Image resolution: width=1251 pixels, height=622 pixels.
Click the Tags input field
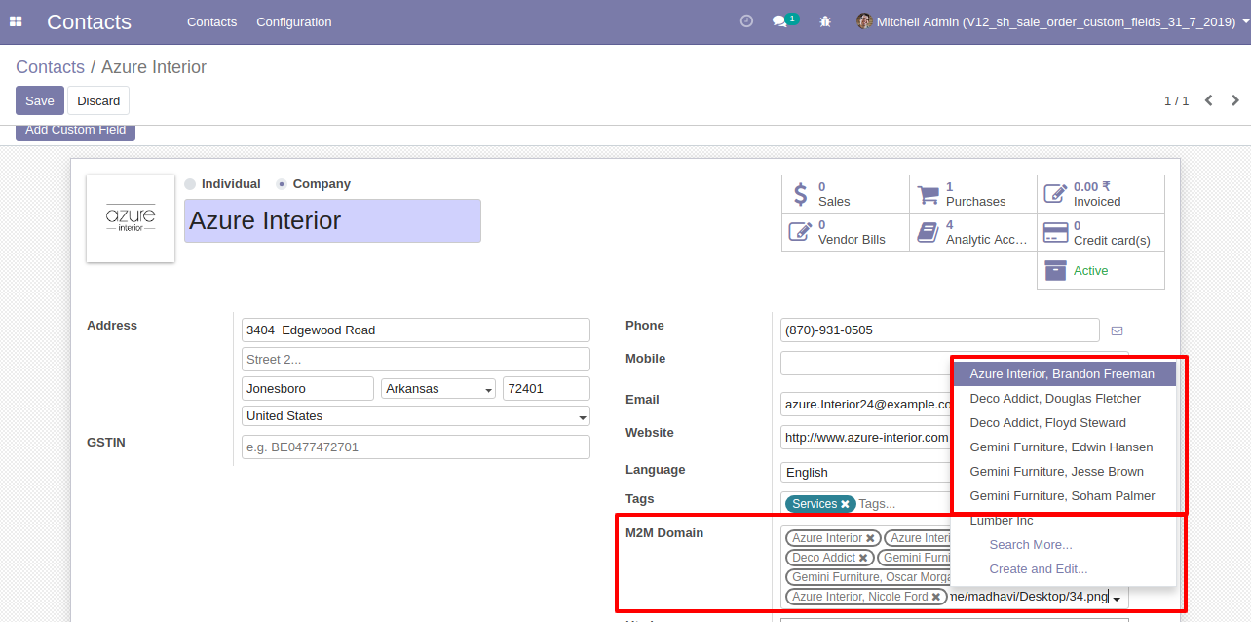[x=901, y=504]
